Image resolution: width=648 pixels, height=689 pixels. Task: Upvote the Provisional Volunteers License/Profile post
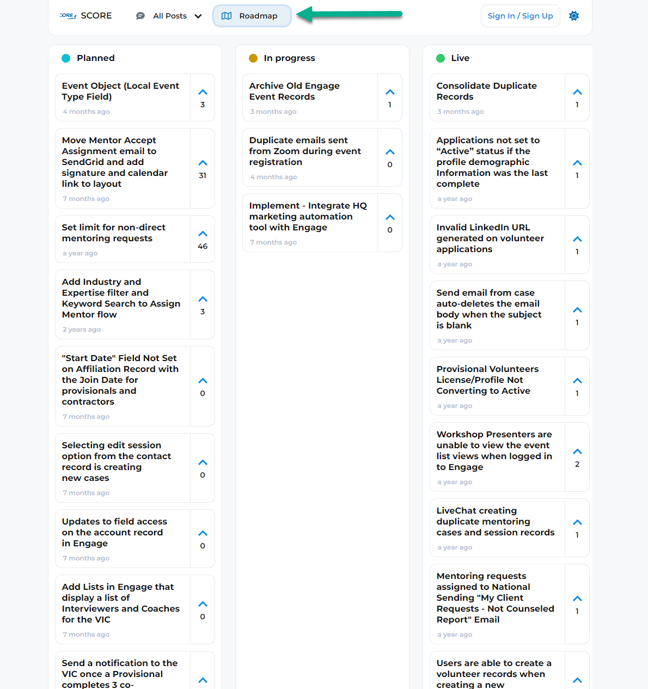pos(577,381)
